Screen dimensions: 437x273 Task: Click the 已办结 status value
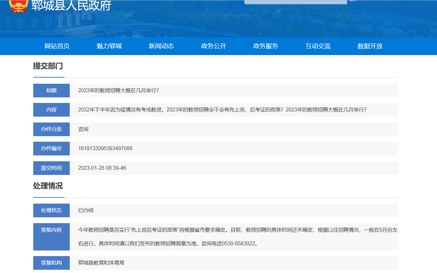pos(86,210)
